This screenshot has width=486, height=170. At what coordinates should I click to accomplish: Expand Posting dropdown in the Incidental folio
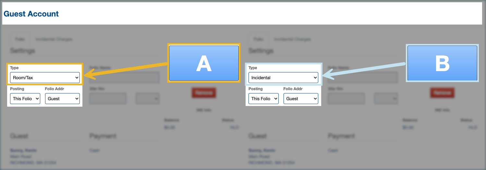263,99
